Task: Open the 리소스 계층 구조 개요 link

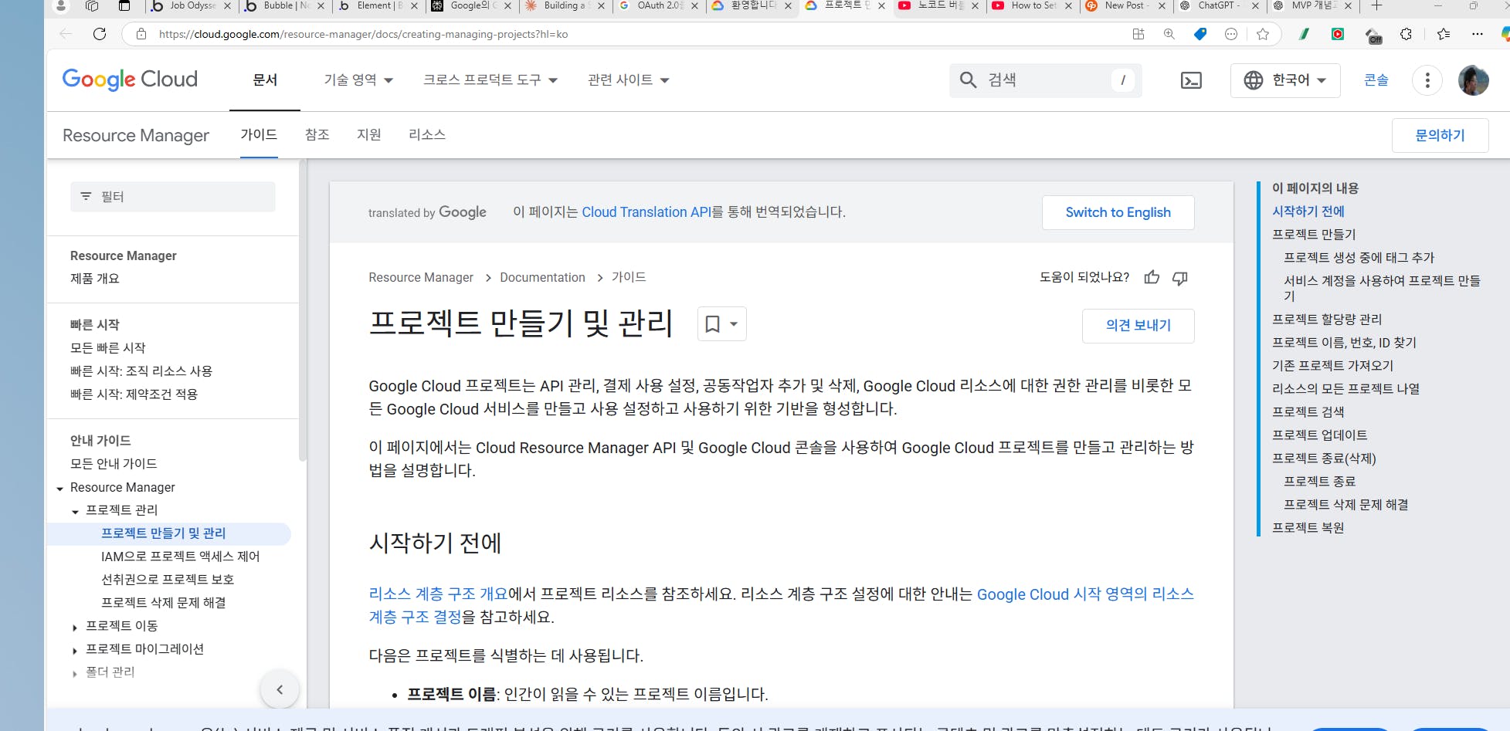Action: pos(438,594)
